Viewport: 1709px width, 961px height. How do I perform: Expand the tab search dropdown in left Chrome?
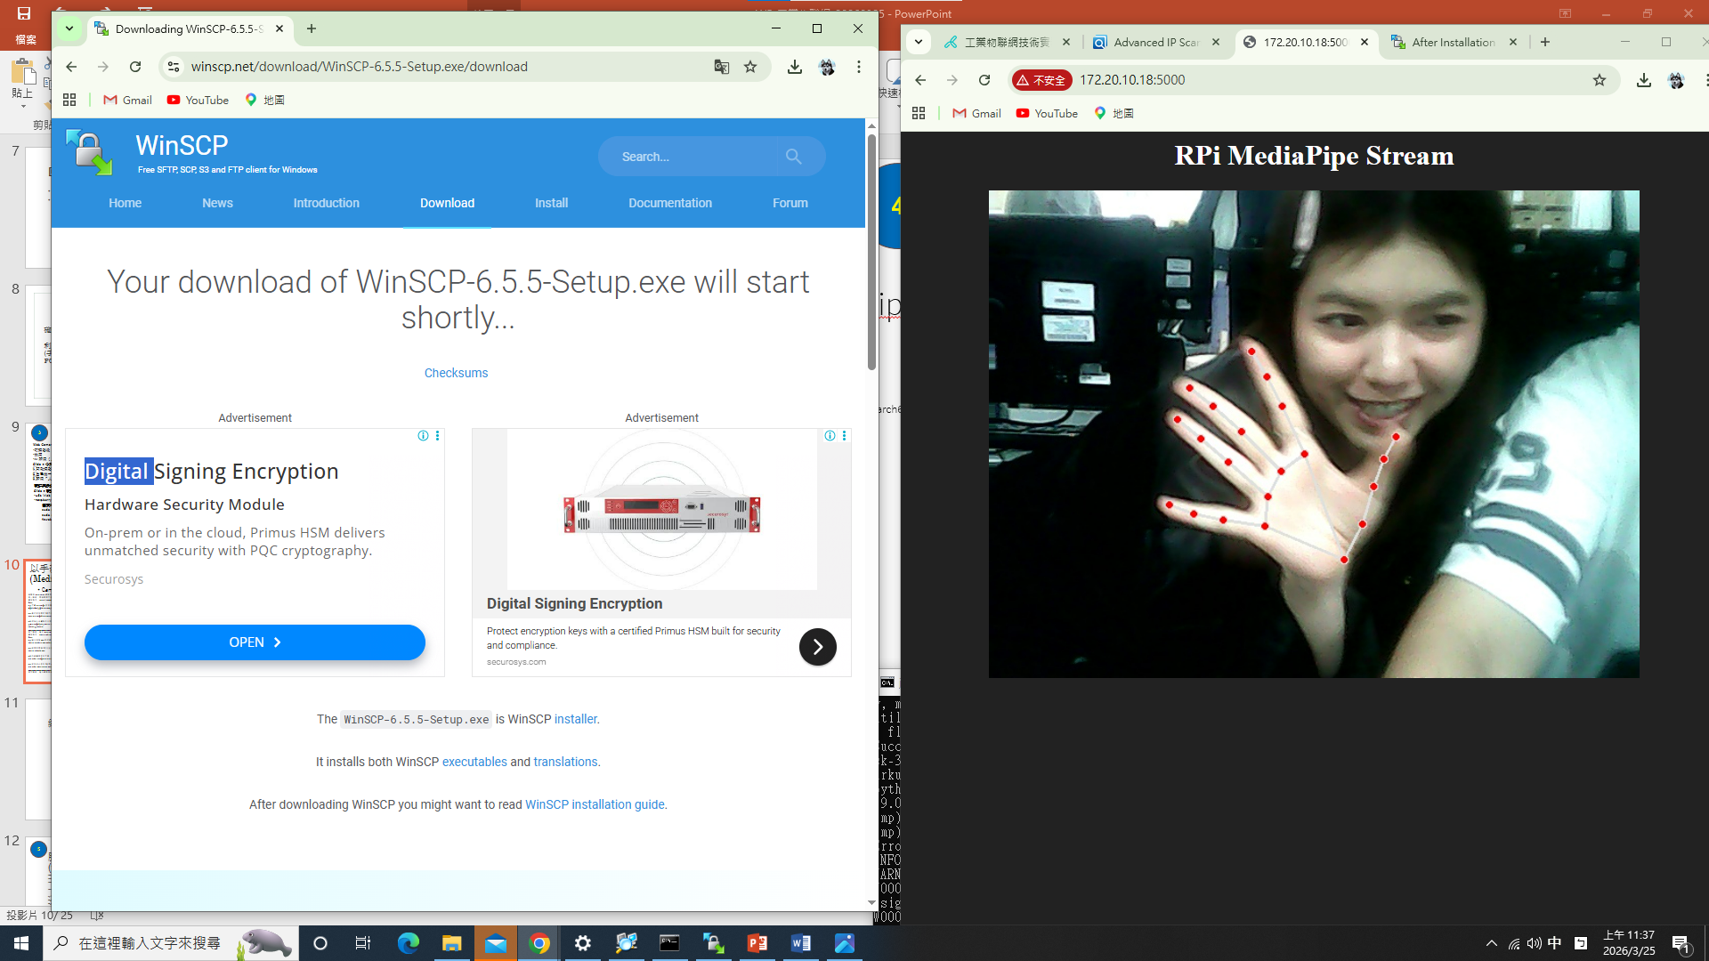coord(69,28)
